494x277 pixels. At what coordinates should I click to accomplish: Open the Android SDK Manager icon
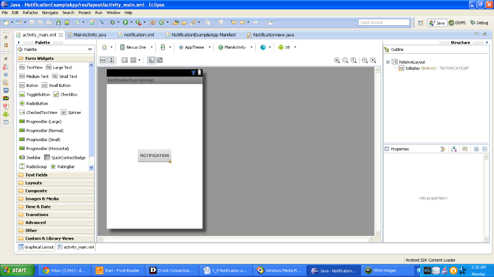click(59, 22)
